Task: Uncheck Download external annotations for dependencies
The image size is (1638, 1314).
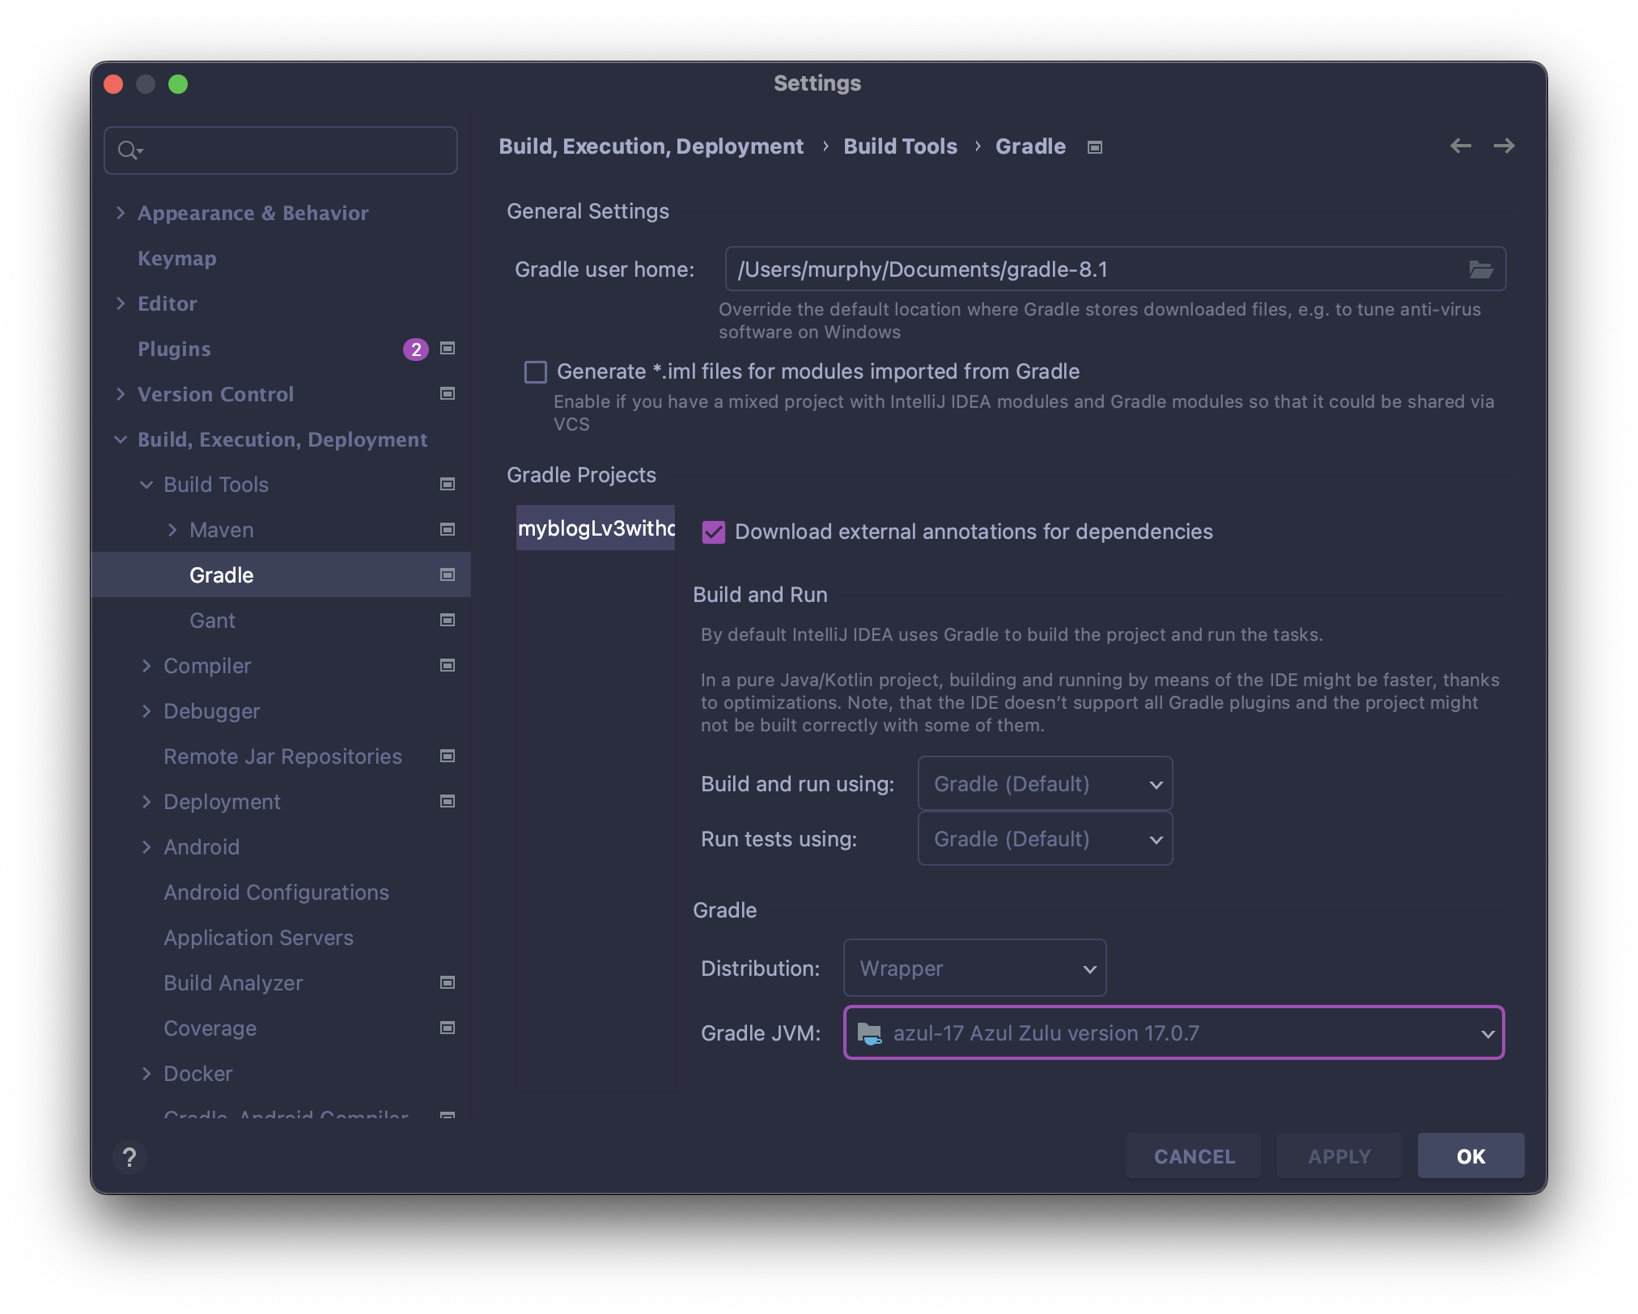Action: tap(713, 532)
